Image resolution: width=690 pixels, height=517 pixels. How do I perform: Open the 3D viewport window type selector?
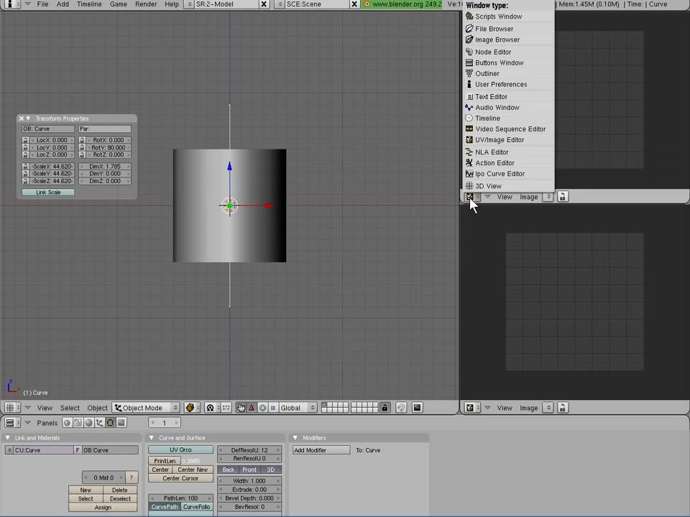click(12, 408)
